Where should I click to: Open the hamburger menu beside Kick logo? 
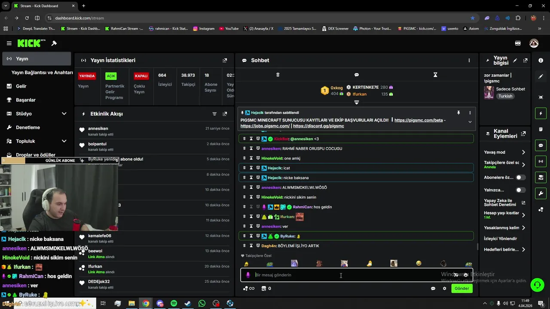click(x=9, y=43)
